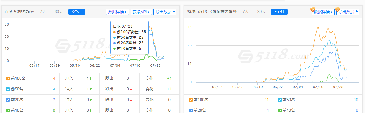Click the 07/16 date label on right chart

click(x=318, y=87)
